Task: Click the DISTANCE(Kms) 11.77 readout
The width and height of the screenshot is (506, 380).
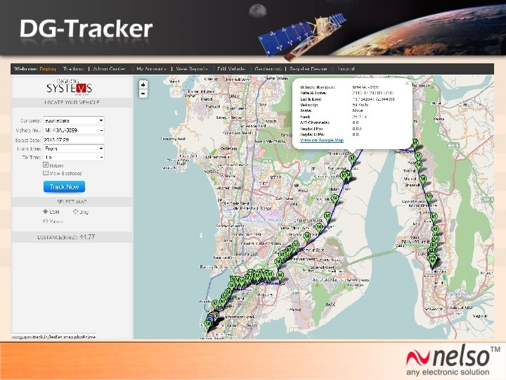Action: point(66,237)
